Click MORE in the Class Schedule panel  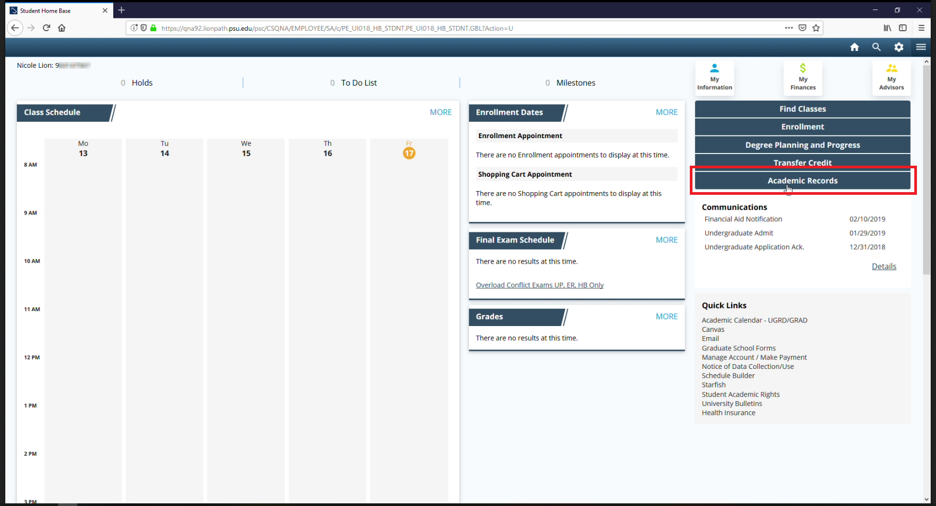440,112
